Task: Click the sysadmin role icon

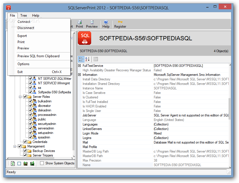Action: [x=35, y=137]
